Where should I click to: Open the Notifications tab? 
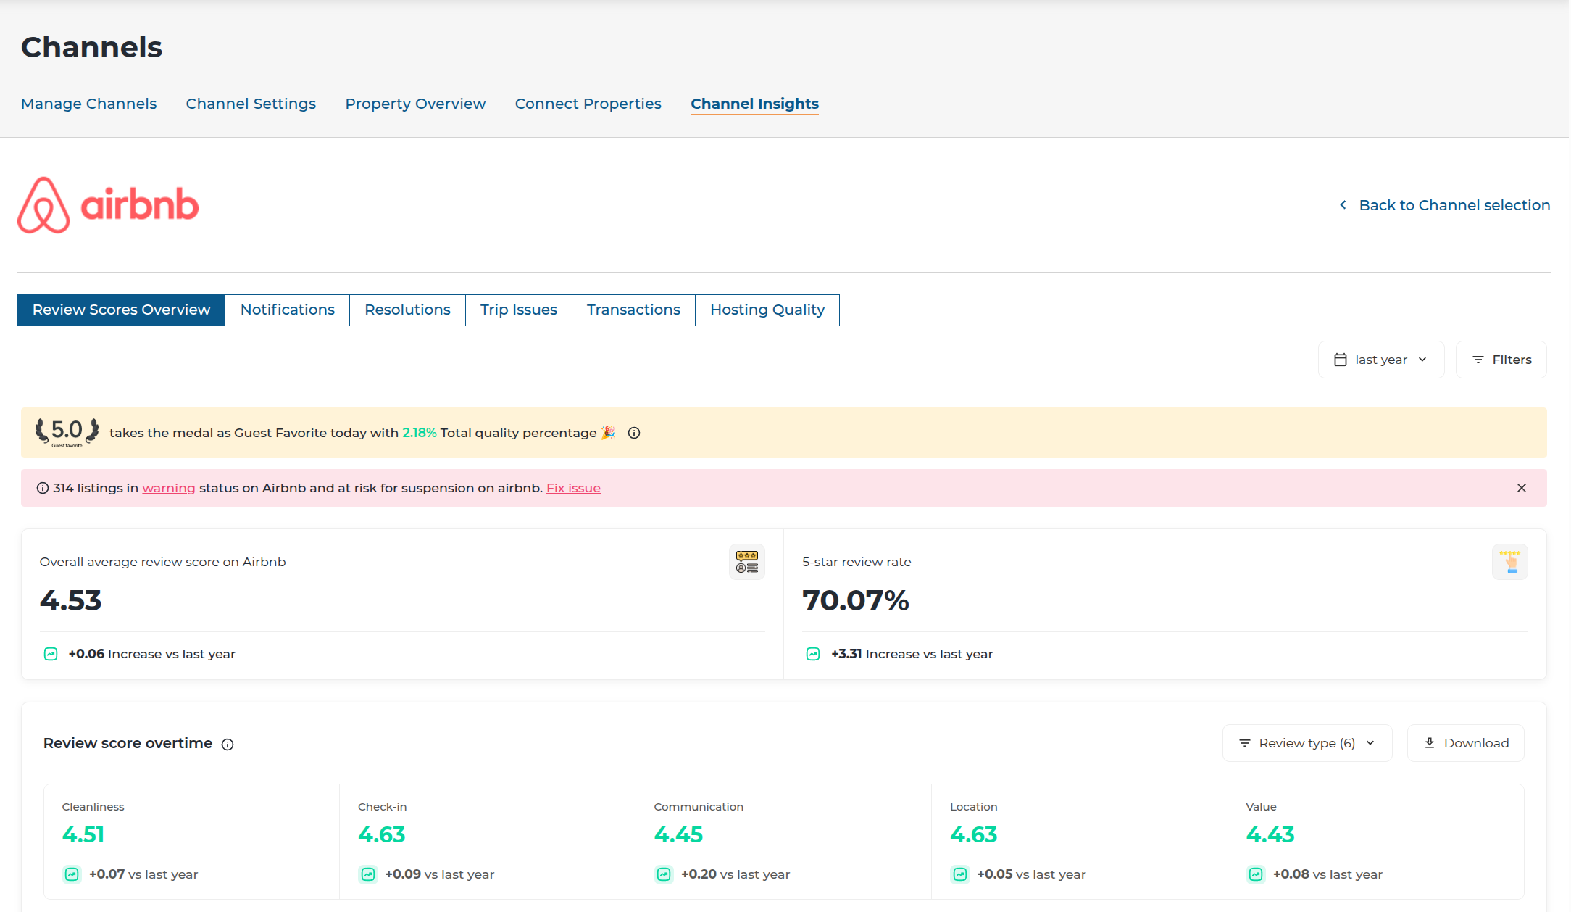tap(287, 310)
